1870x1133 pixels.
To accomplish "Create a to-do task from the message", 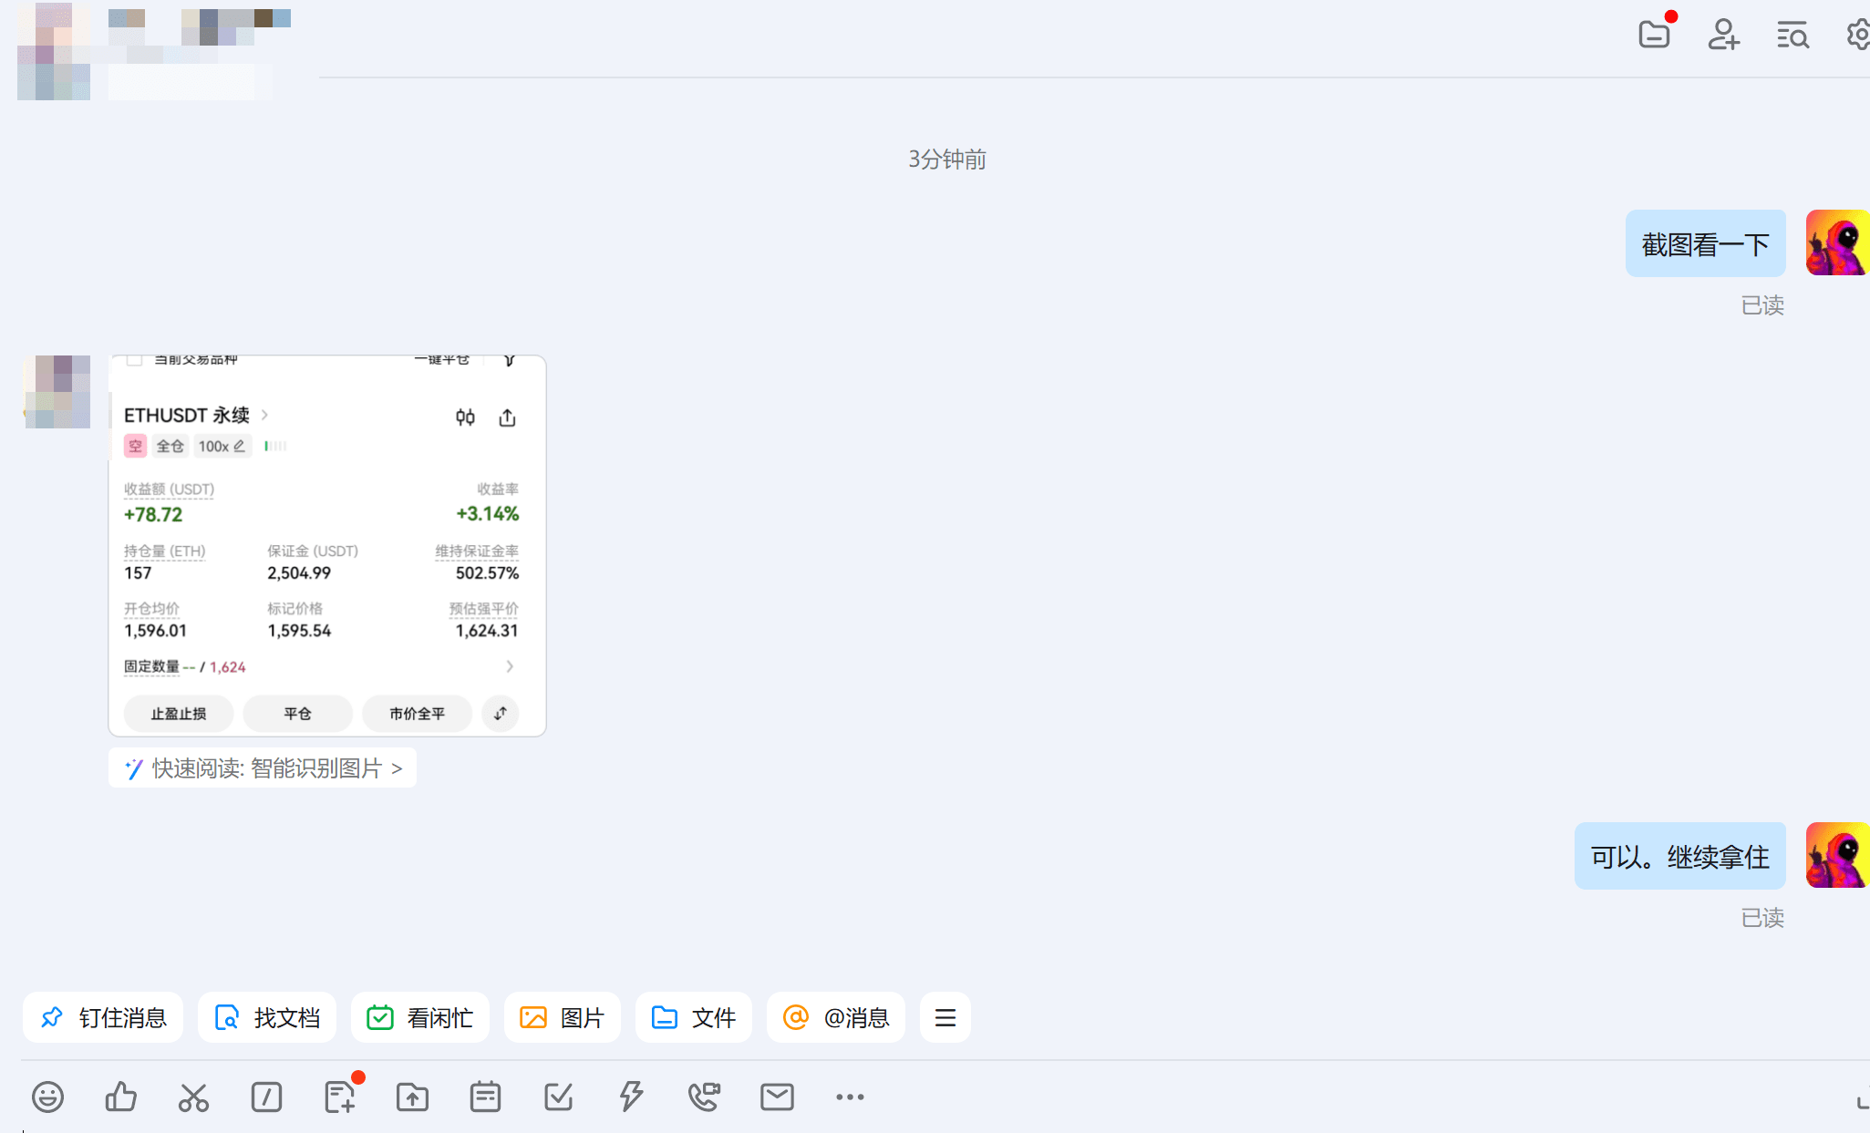I will (x=559, y=1097).
